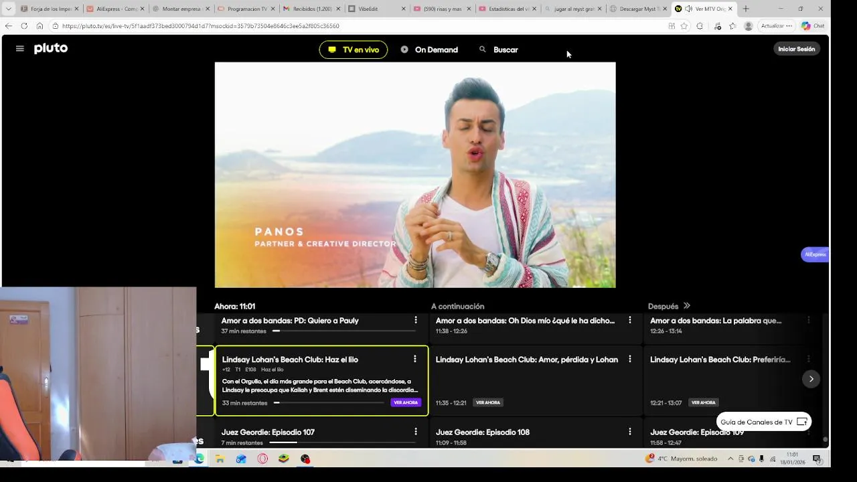Open Guía de Canales de TV
857x482 pixels.
[764, 422]
